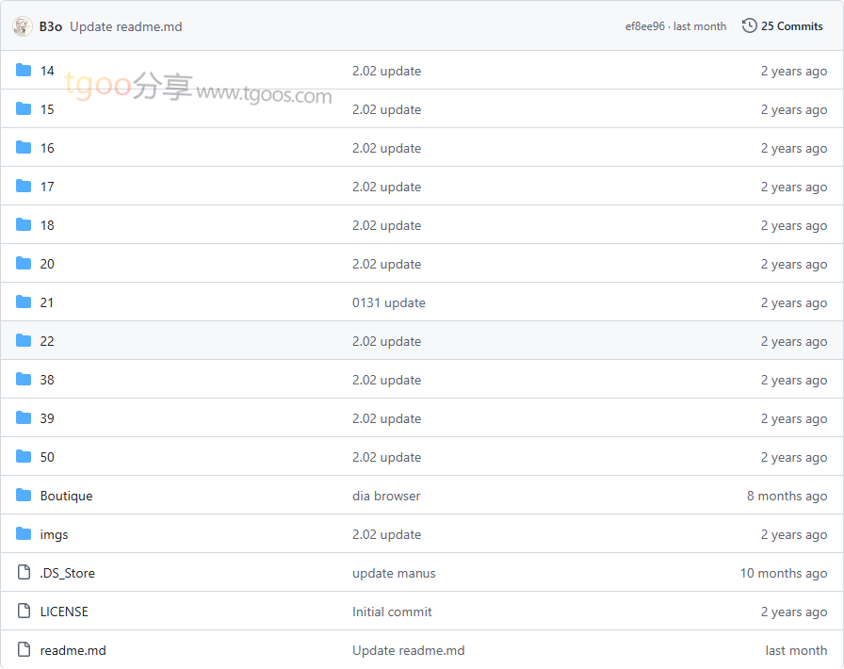Click the dia browser commit message

click(x=386, y=496)
